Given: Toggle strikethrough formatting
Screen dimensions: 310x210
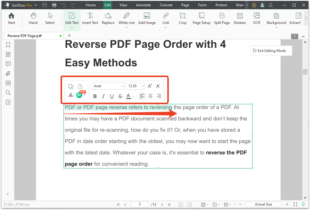Looking at the screenshot, I should pos(120,96).
